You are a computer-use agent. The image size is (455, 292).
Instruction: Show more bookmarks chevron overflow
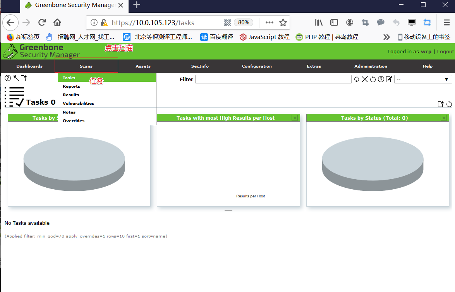pyautogui.click(x=386, y=37)
